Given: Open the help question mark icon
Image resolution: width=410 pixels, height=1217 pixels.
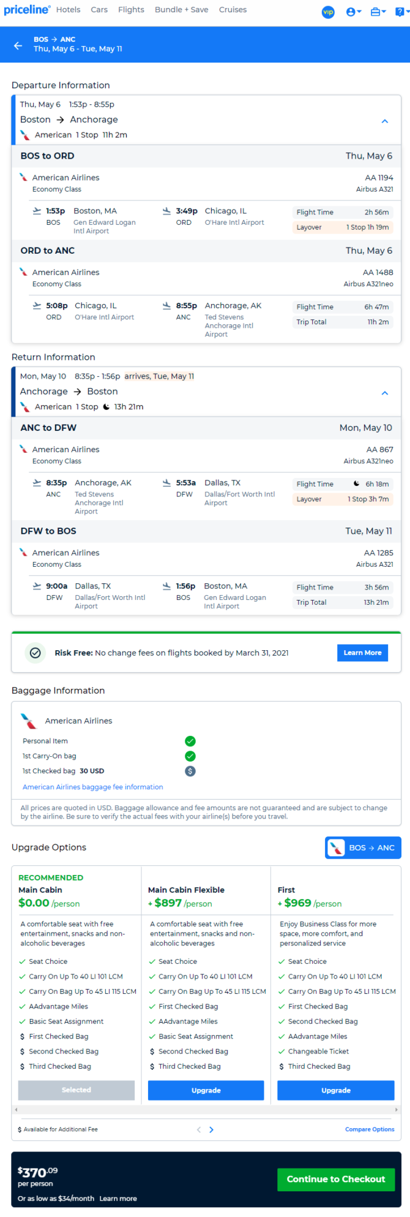Looking at the screenshot, I should [401, 12].
